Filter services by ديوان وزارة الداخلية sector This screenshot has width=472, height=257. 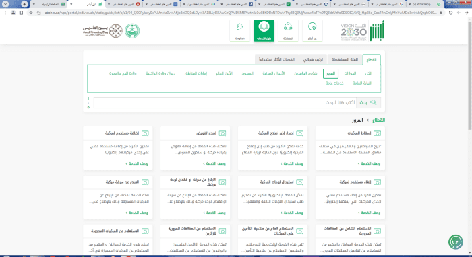click(160, 73)
